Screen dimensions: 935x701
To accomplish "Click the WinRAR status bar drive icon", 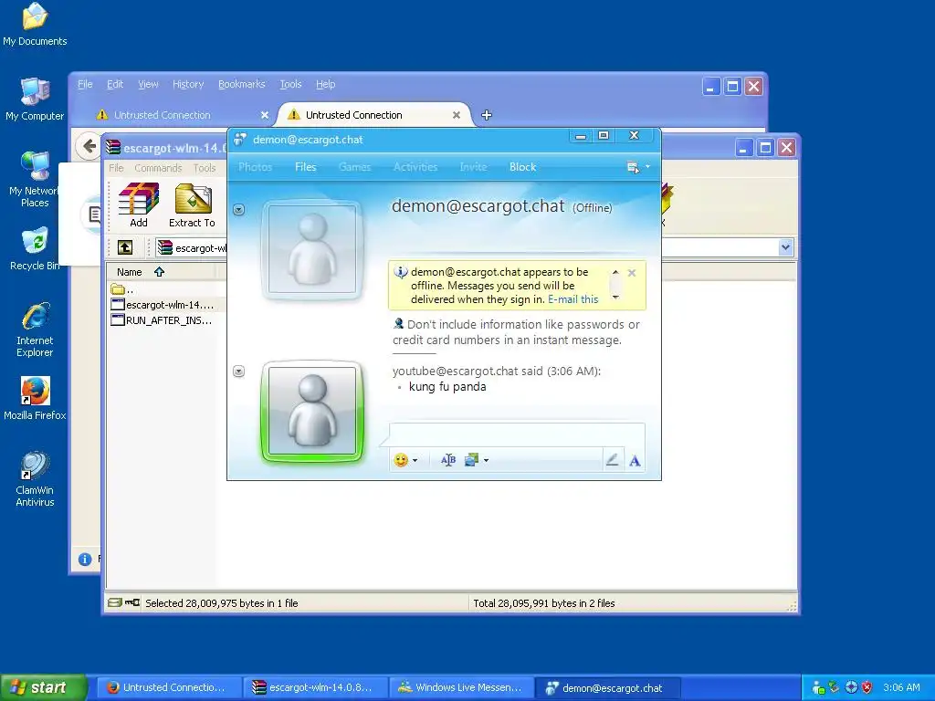I will (x=114, y=602).
